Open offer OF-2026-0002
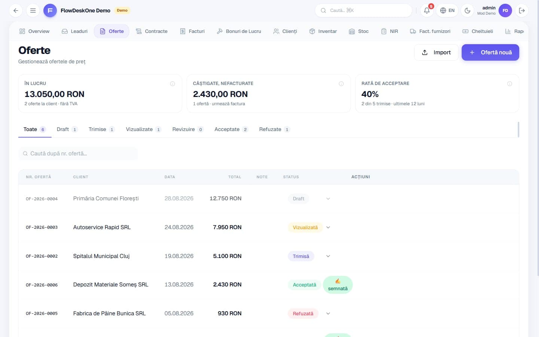This screenshot has height=337, width=539. 42,256
